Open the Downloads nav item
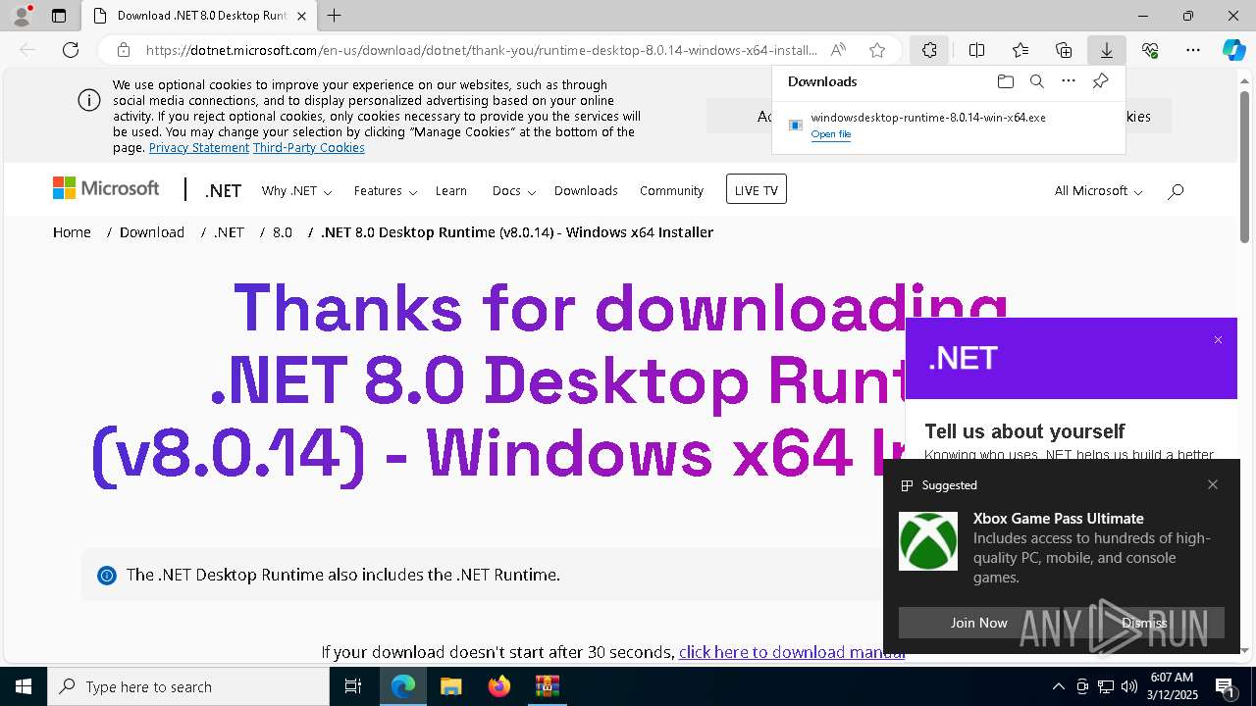The width and height of the screenshot is (1256, 706). [x=586, y=191]
